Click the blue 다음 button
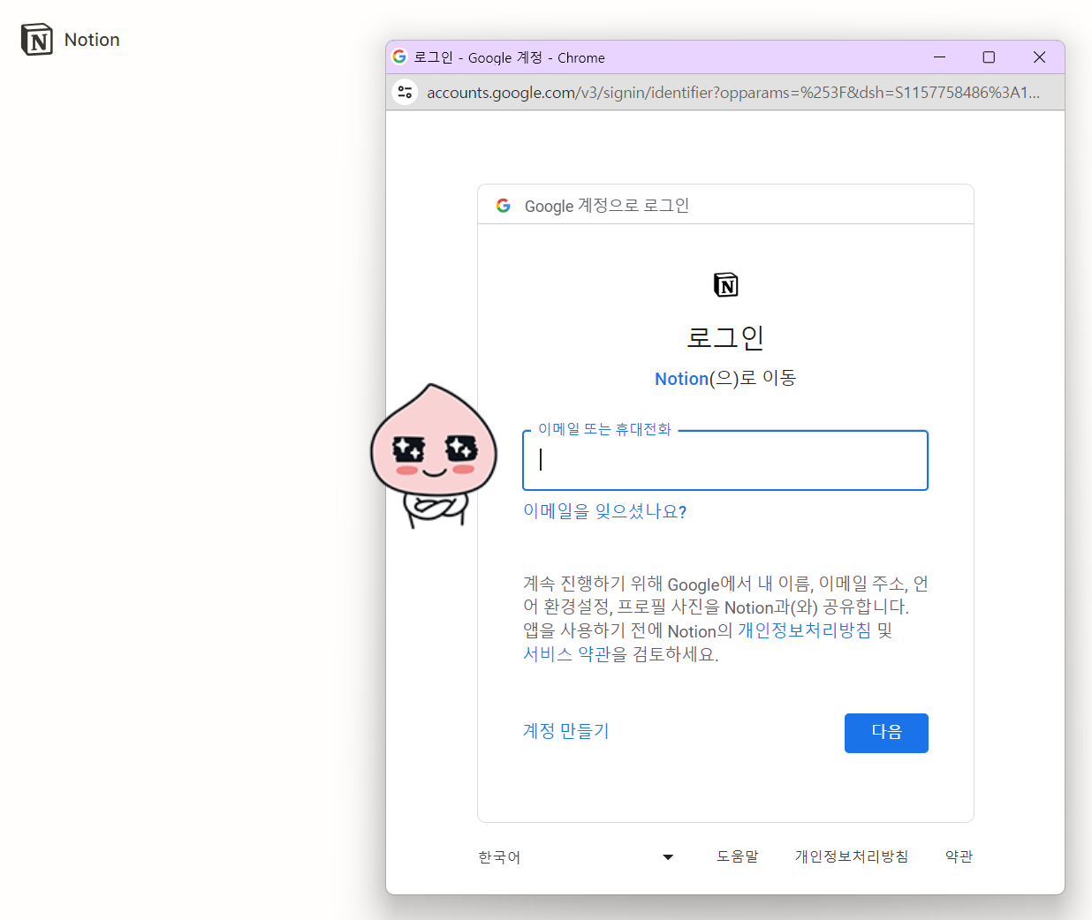The image size is (1092, 920). (886, 733)
